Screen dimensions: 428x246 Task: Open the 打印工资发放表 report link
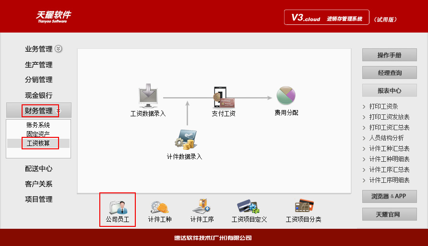tap(389, 117)
